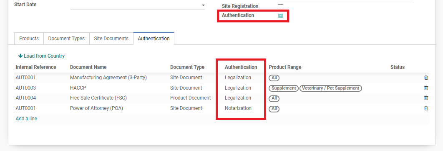Click the Supplement product range tag
Screen dimensions: 443x151
(283, 88)
